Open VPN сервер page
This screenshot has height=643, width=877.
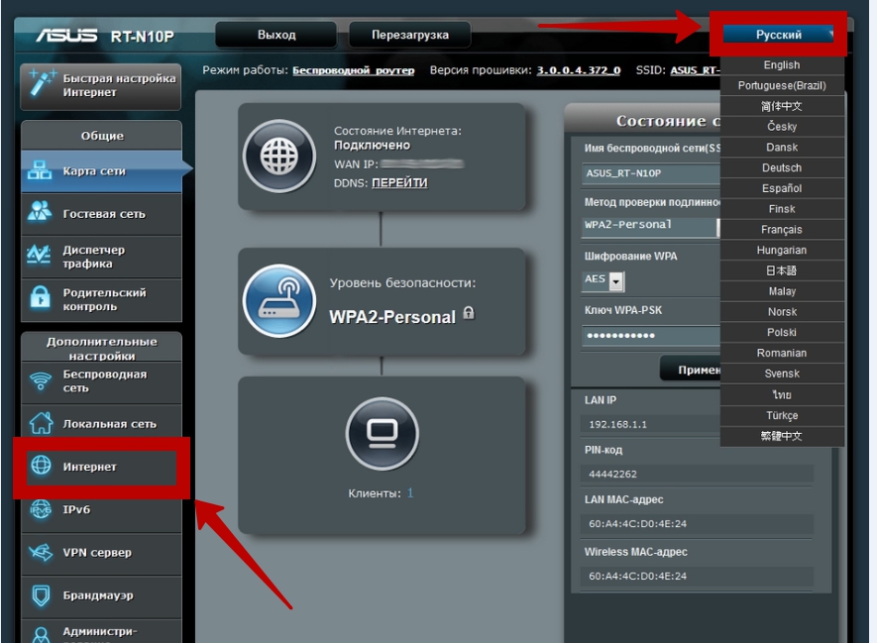101,553
